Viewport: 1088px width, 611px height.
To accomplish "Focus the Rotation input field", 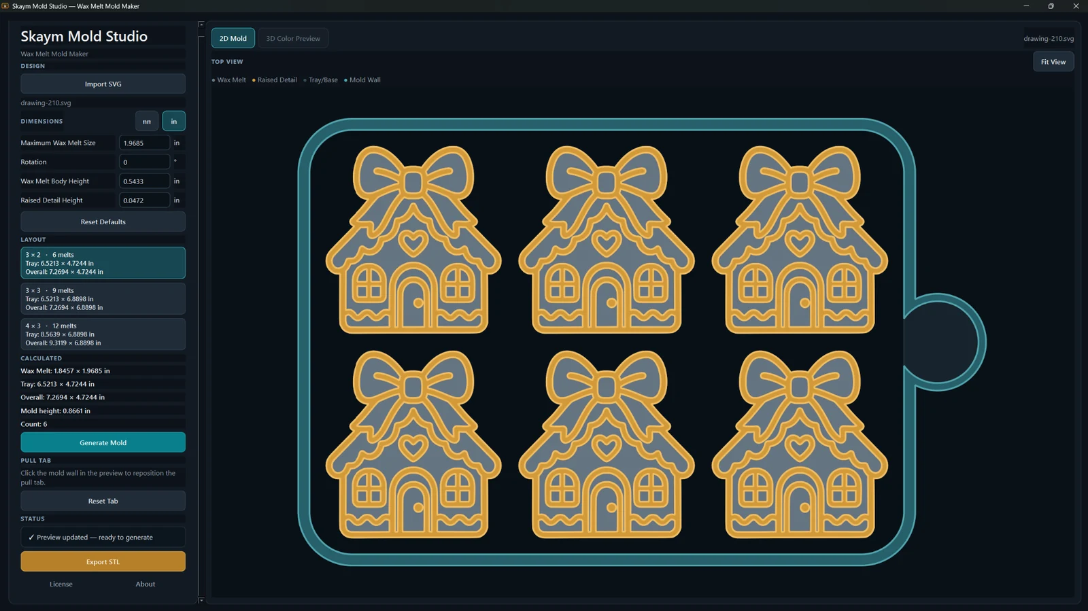I will pyautogui.click(x=144, y=162).
